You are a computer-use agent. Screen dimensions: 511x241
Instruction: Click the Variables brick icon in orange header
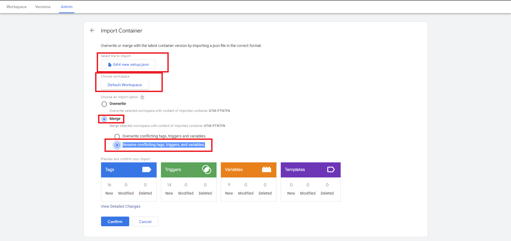267,170
